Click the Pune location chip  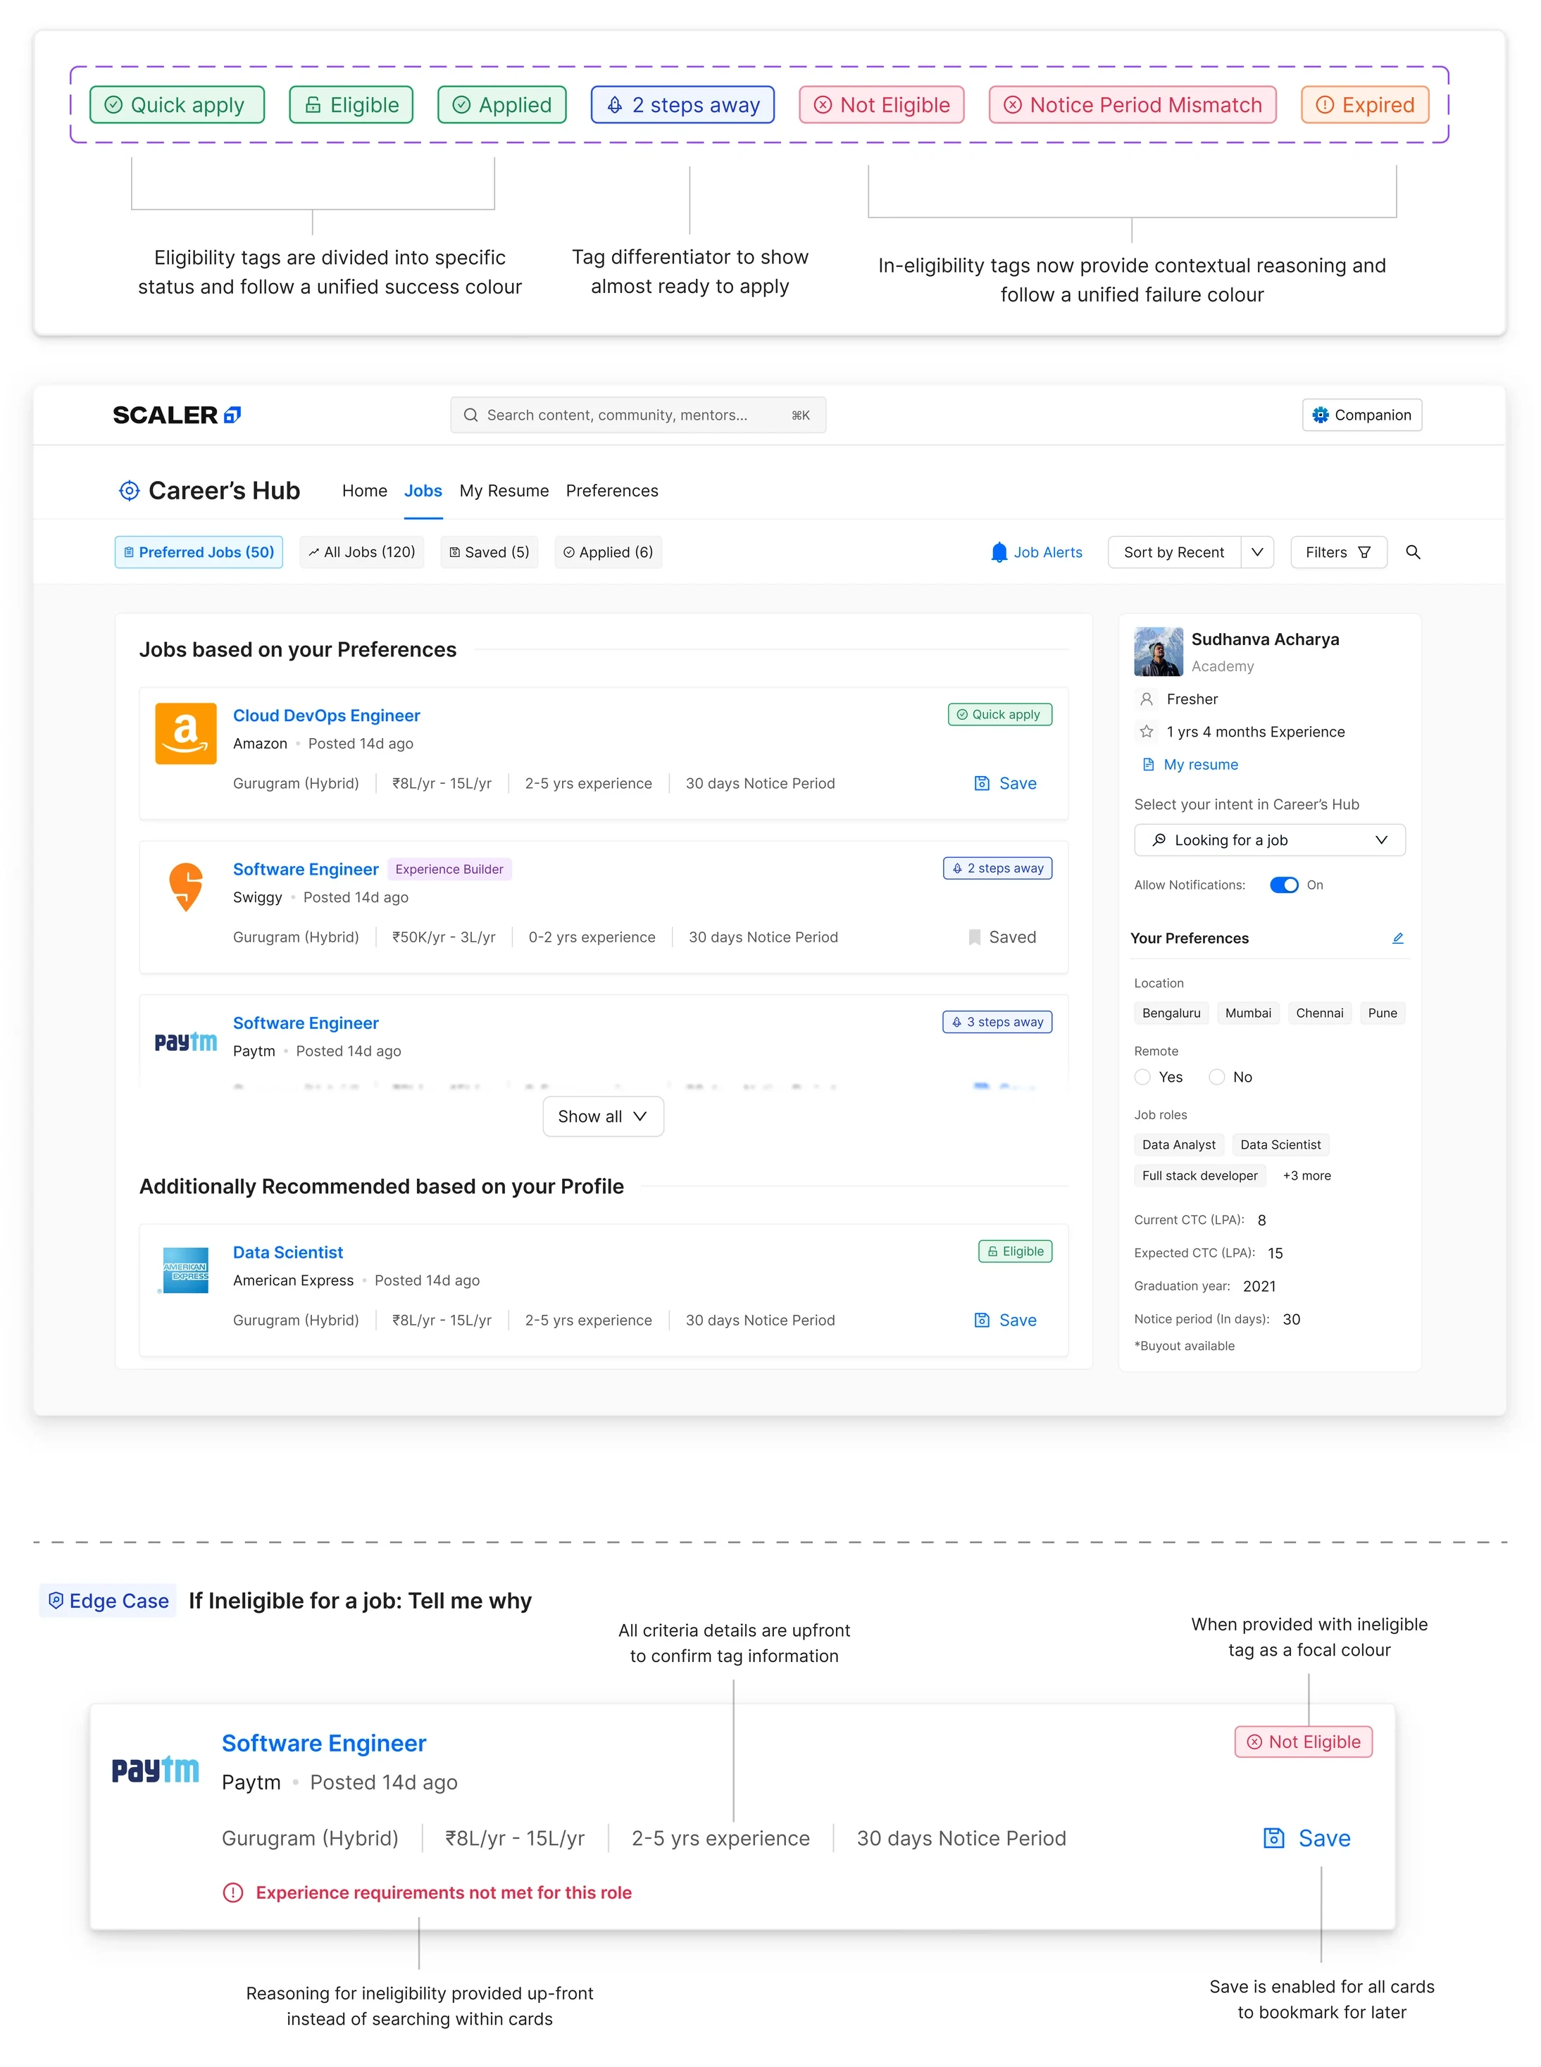click(1383, 1013)
